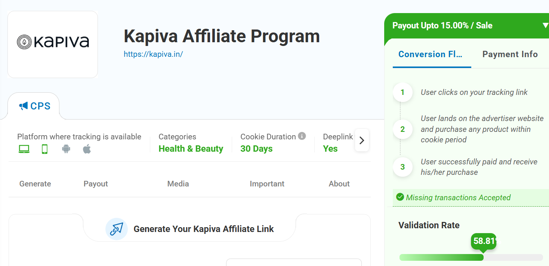
Task: Click the green checkmark beside Missing transactions
Action: point(400,197)
